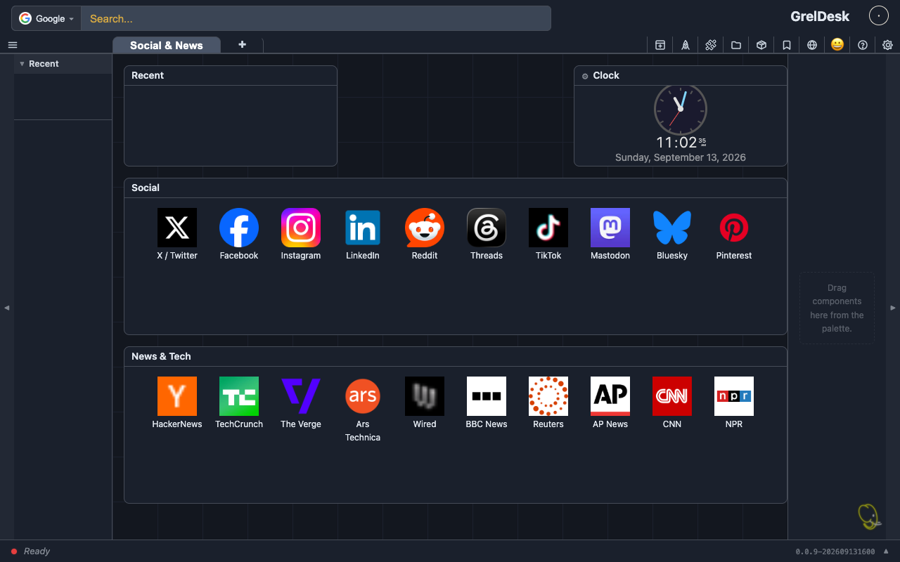Click the version number 0.0.9-202609131600

click(835, 551)
